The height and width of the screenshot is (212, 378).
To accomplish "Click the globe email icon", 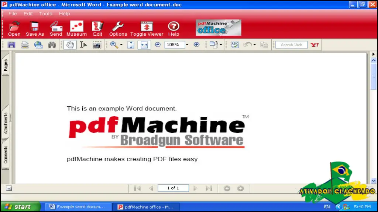I will pos(38,45).
